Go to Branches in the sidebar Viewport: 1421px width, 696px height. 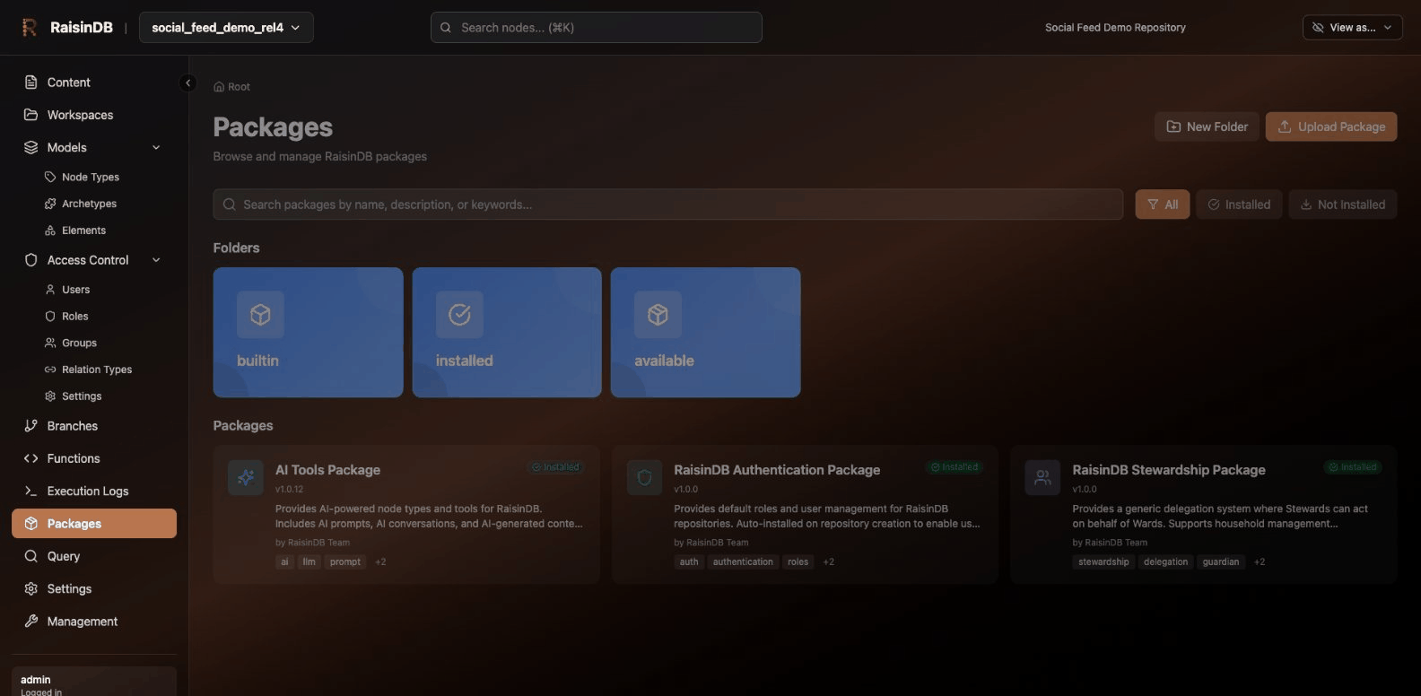tap(72, 426)
